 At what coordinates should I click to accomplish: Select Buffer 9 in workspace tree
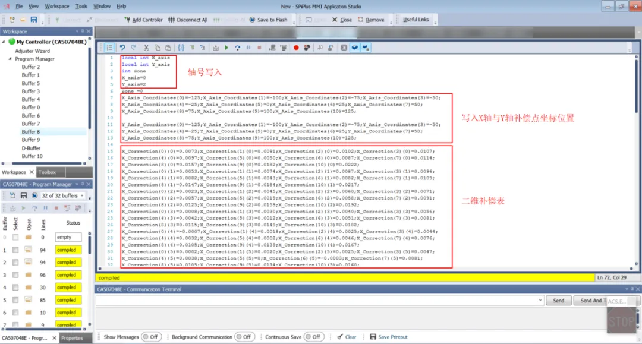(x=31, y=140)
